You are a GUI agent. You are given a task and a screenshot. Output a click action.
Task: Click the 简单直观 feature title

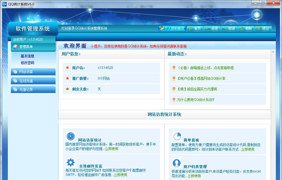pos(191,140)
